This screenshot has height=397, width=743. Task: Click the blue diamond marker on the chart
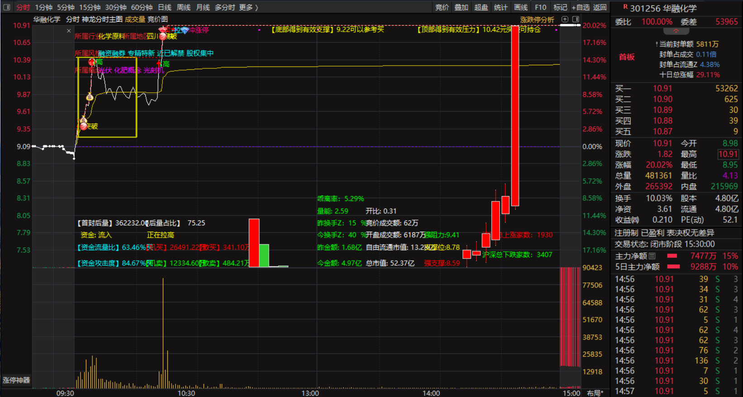coord(185,30)
